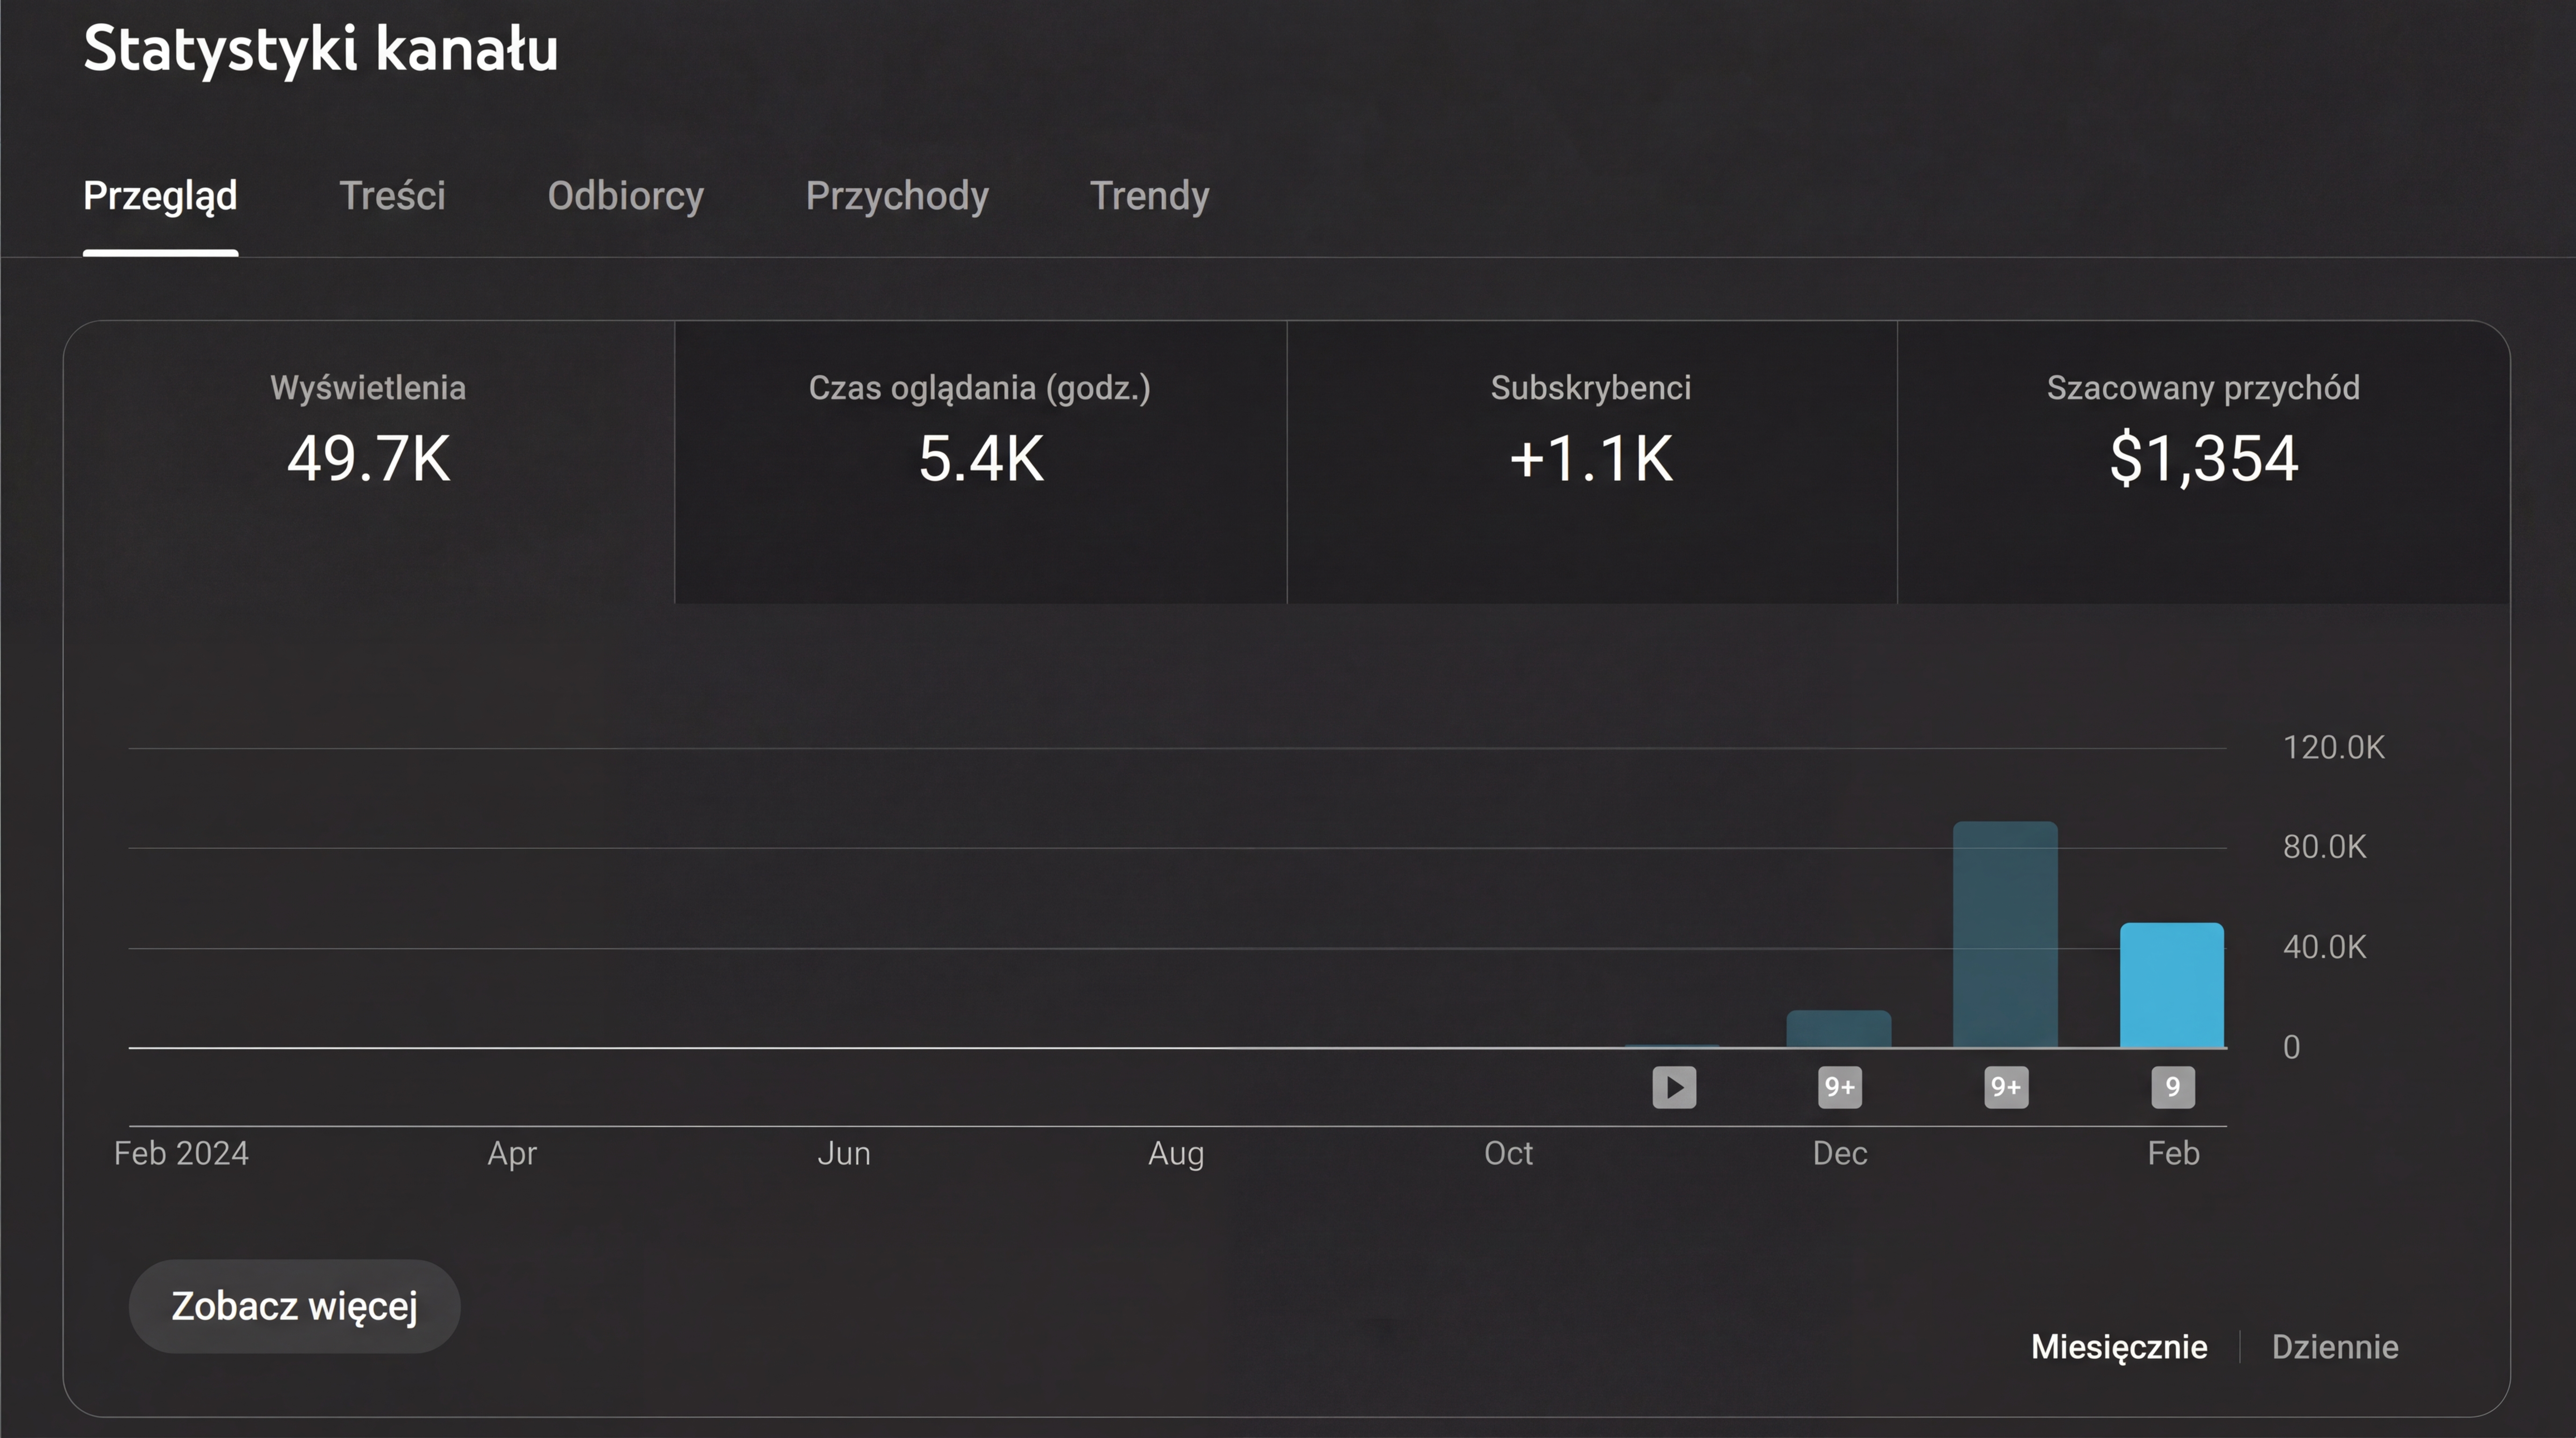Click the 9+ marker under December bar

(1839, 1087)
